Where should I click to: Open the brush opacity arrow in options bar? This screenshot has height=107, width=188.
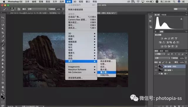[63, 9]
